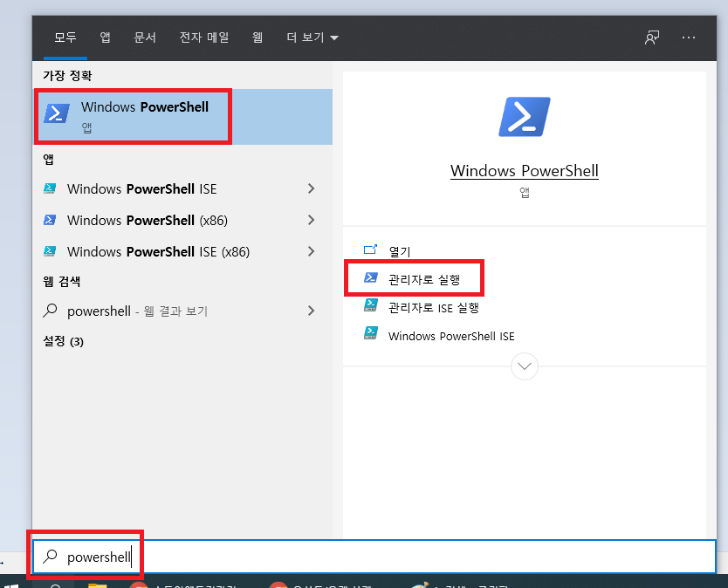
Task: Expand more actions with down chevron
Action: coord(525,366)
